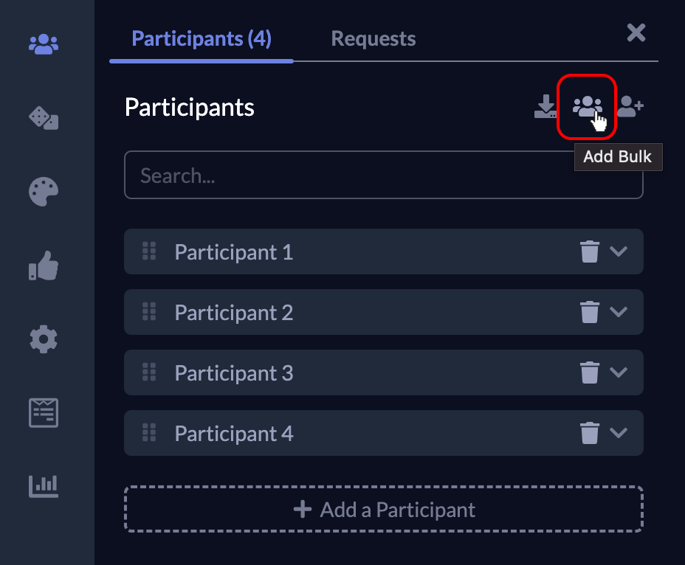The width and height of the screenshot is (685, 565).
Task: Click the Search participants field
Action: pyautogui.click(x=384, y=175)
